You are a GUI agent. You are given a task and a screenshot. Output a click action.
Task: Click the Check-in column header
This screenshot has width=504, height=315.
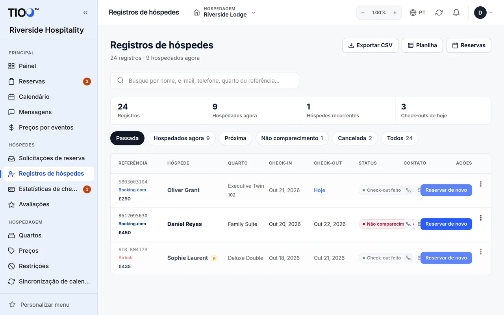pos(280,163)
